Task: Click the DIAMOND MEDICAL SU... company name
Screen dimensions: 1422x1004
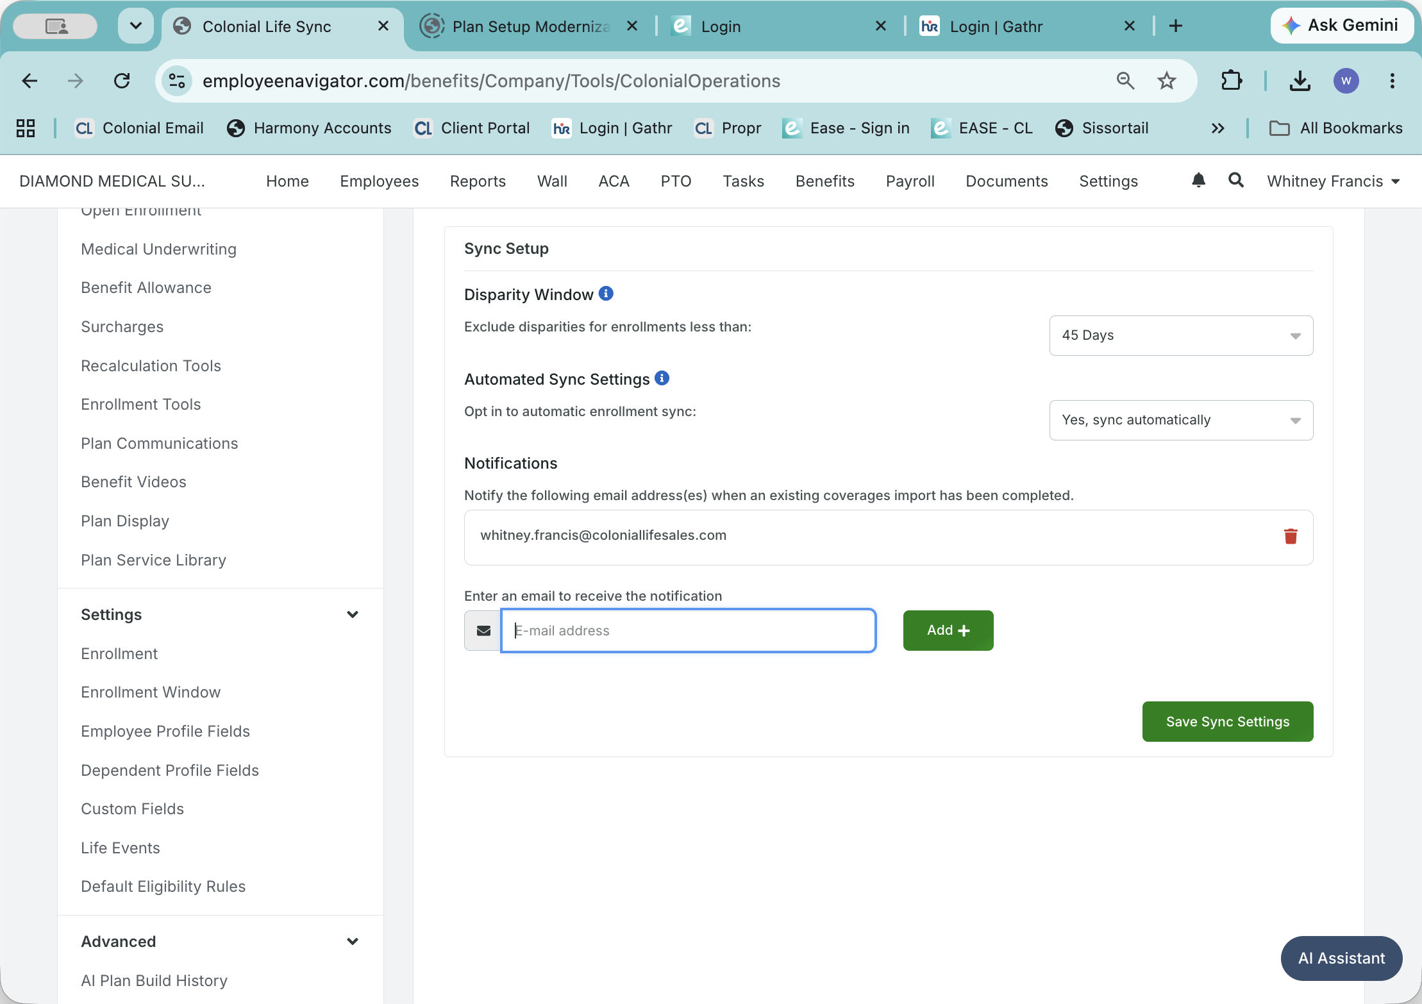Action: [x=112, y=181]
